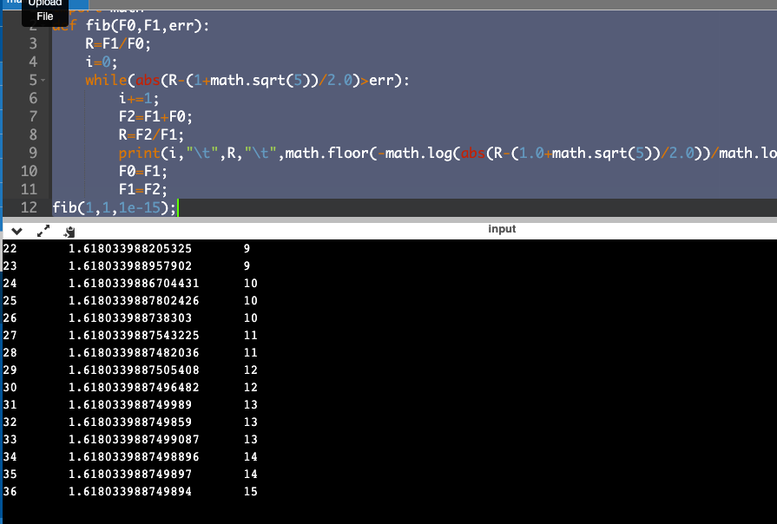Click line number 12 in the gutter
Screen dimensions: 777x524
click(29, 206)
